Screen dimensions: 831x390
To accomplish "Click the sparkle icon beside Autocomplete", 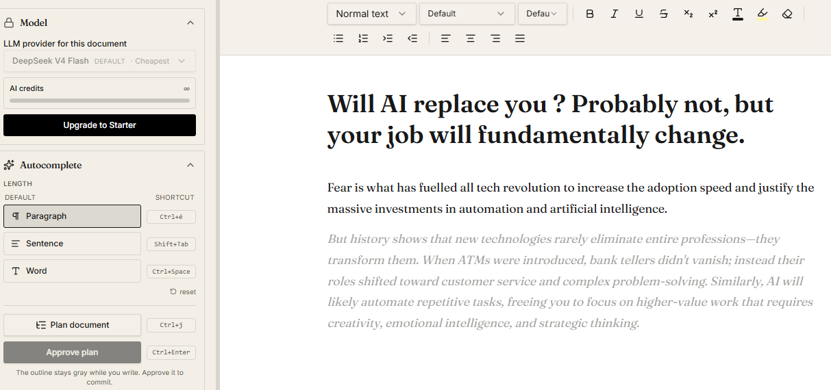I will 10,165.
